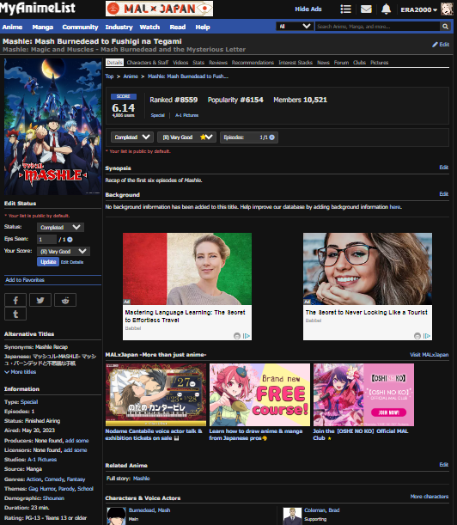Open the list menu icon in header
Image resolution: width=457 pixels, height=525 pixels.
point(345,9)
